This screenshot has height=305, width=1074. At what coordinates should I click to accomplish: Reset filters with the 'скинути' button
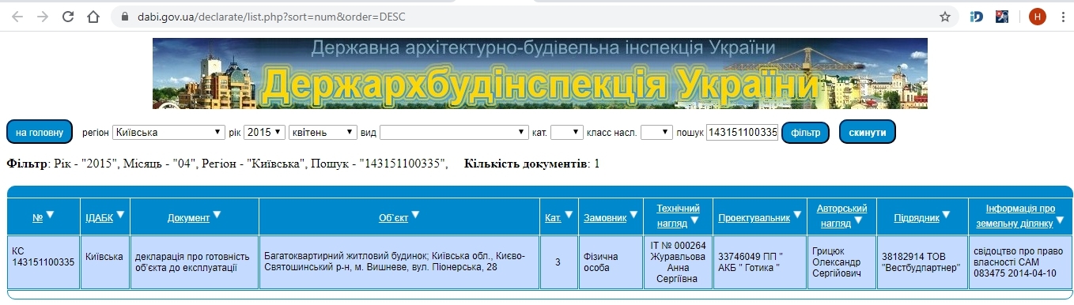pos(868,132)
